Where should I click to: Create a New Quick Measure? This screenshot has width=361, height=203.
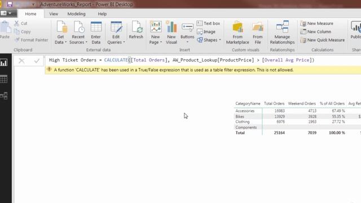(323, 40)
